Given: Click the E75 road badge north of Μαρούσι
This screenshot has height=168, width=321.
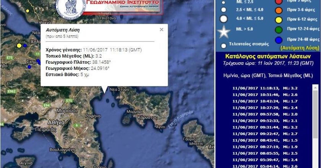Looking at the screenshot, I should point(69,100).
